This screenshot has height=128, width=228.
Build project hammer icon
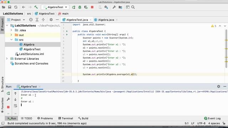point(36,7)
